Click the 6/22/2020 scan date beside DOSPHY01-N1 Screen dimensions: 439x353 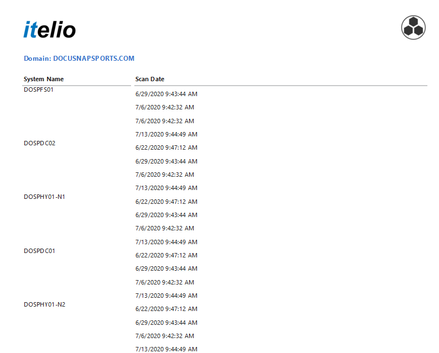[166, 202]
